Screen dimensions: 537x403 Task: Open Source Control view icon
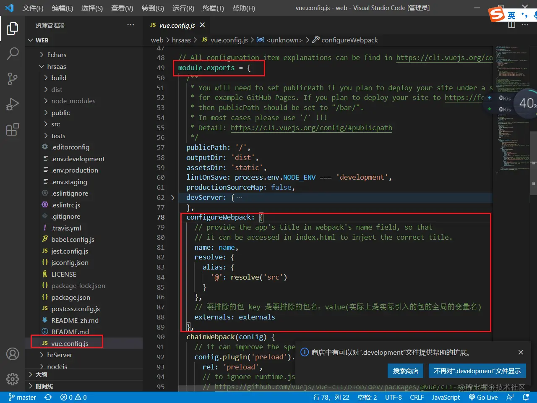[x=13, y=79]
